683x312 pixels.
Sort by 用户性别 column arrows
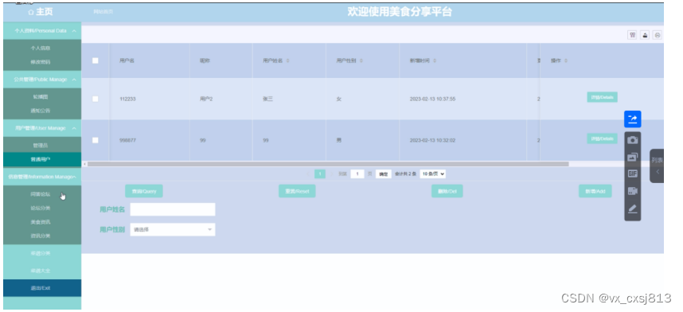(x=361, y=60)
